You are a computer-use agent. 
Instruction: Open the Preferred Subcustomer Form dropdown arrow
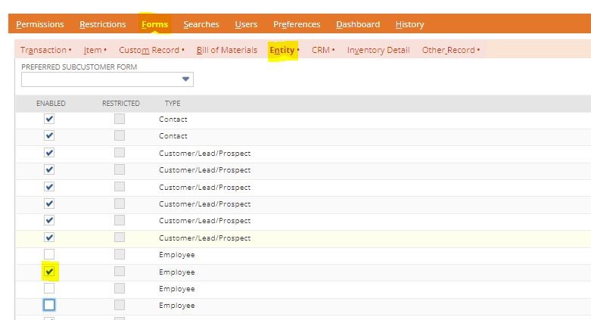coord(185,79)
